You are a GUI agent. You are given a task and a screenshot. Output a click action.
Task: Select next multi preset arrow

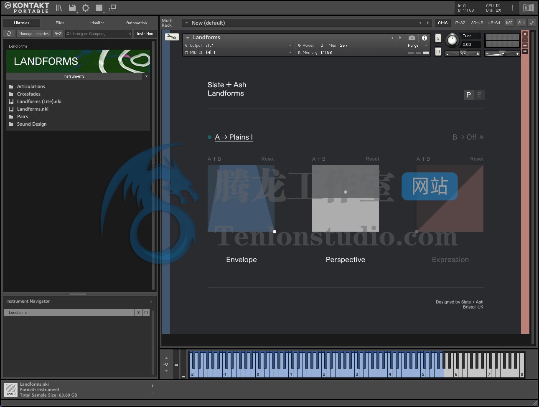click(x=427, y=23)
